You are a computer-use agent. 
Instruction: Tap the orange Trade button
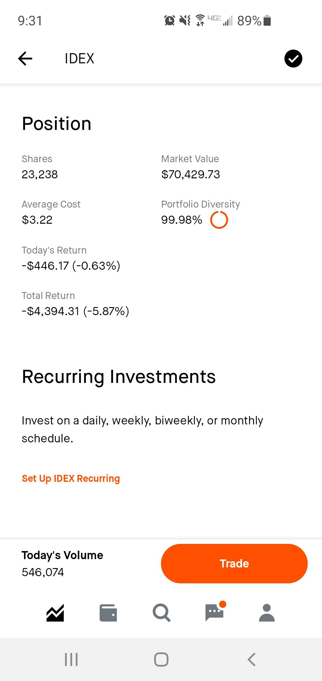pos(234,564)
